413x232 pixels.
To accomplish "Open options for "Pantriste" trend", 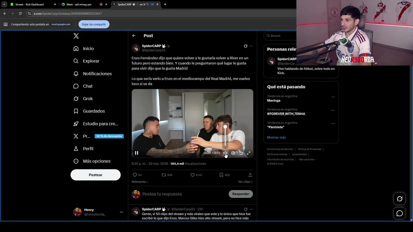I will coord(333,124).
